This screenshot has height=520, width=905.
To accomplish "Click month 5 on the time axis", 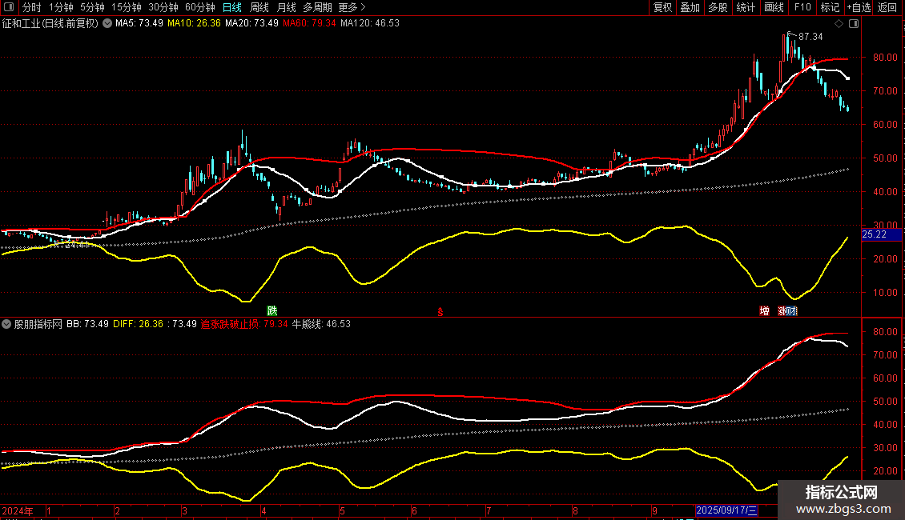I will (342, 510).
